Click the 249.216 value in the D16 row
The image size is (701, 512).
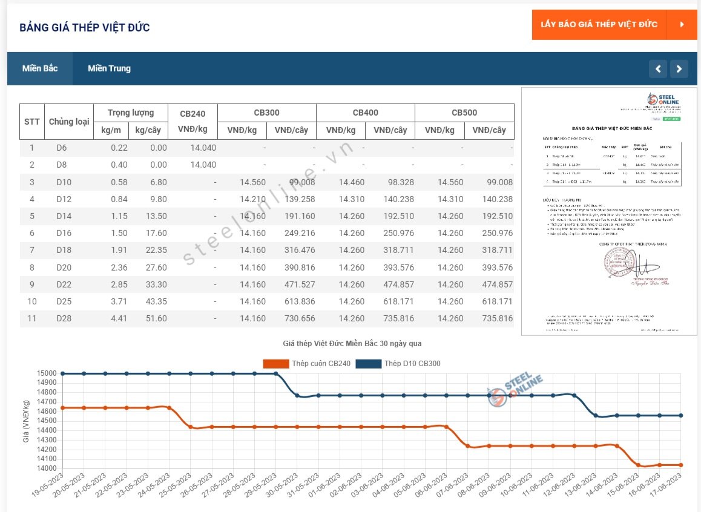tap(300, 233)
